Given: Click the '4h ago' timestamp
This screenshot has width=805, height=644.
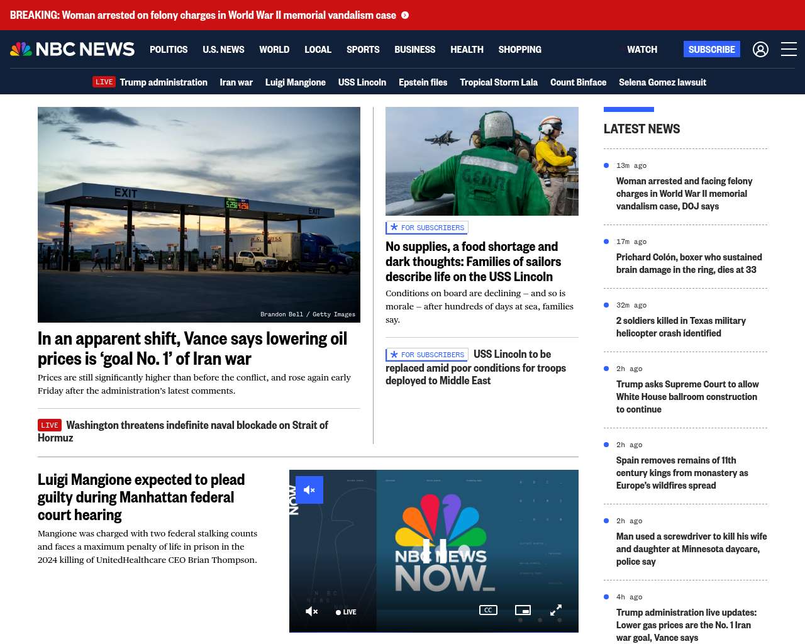Looking at the screenshot, I should click(630, 597).
